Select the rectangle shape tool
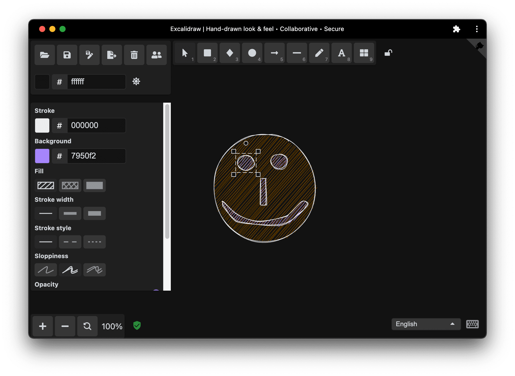Screen dimensions: 515x376 [207, 54]
